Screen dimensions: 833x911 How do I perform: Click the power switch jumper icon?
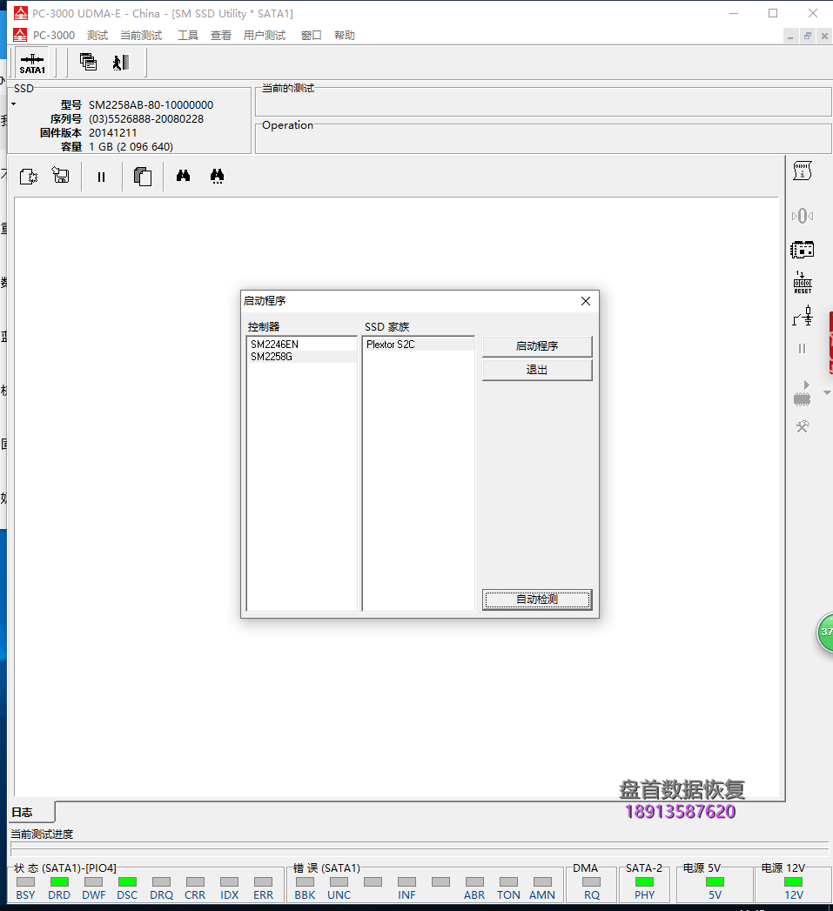(x=803, y=317)
